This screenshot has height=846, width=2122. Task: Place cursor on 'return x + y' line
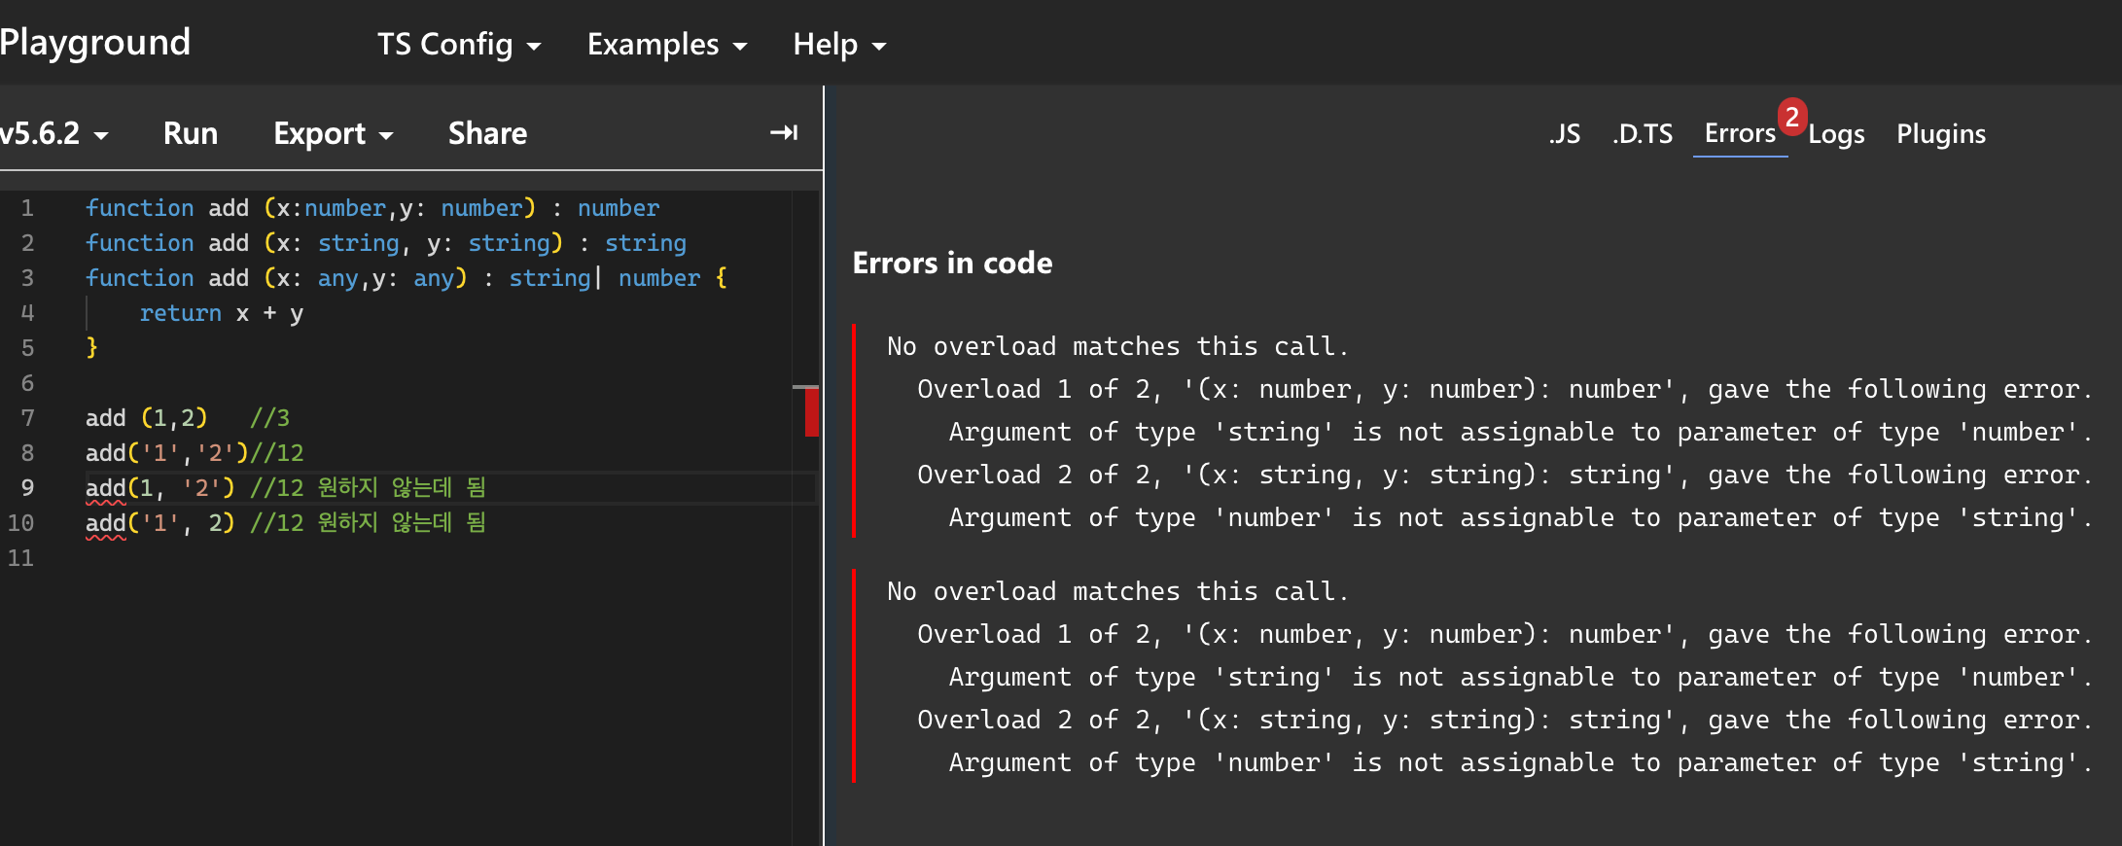[x=221, y=312]
